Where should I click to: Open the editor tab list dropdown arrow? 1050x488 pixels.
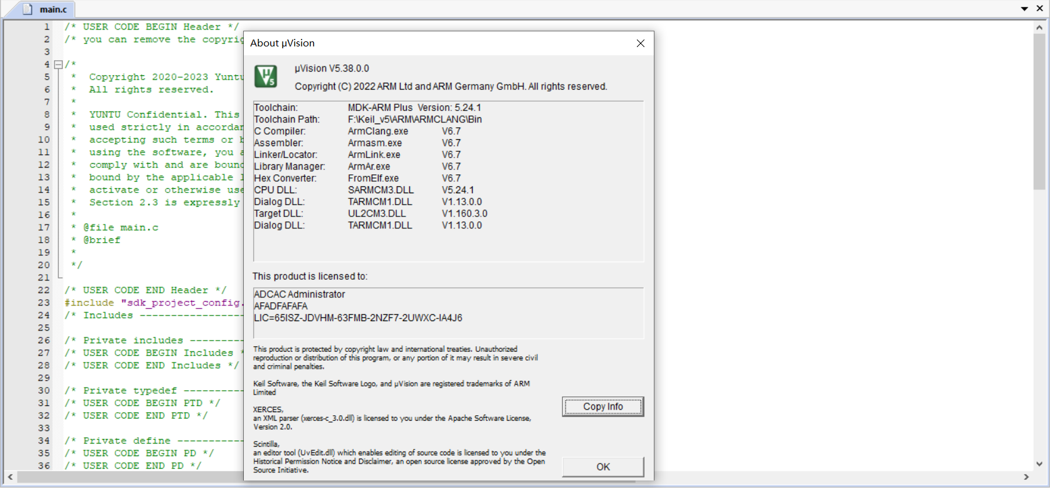pos(1024,9)
